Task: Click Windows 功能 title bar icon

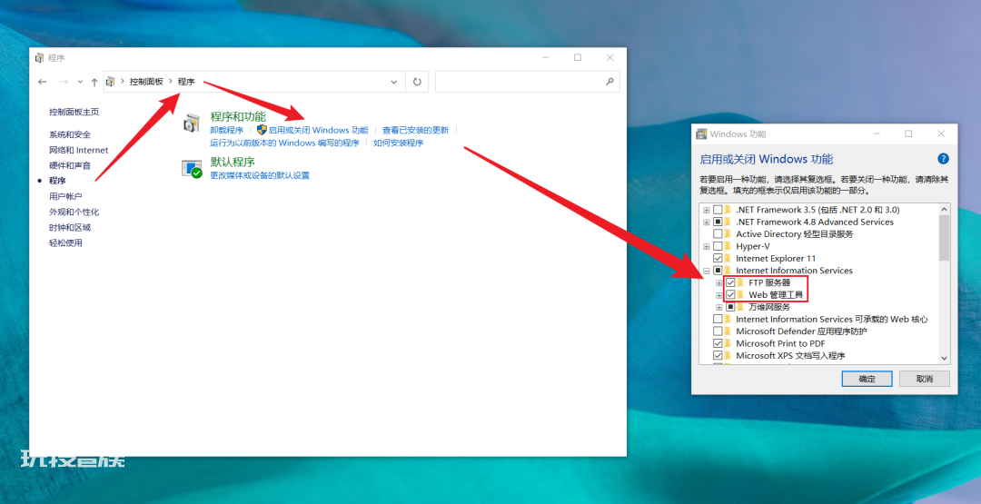Action: pyautogui.click(x=702, y=133)
